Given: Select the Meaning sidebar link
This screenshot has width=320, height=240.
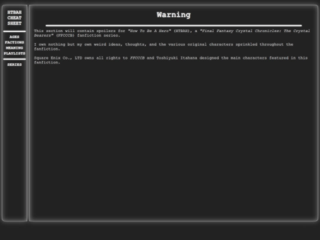Looking at the screenshot, I should coord(14,48).
